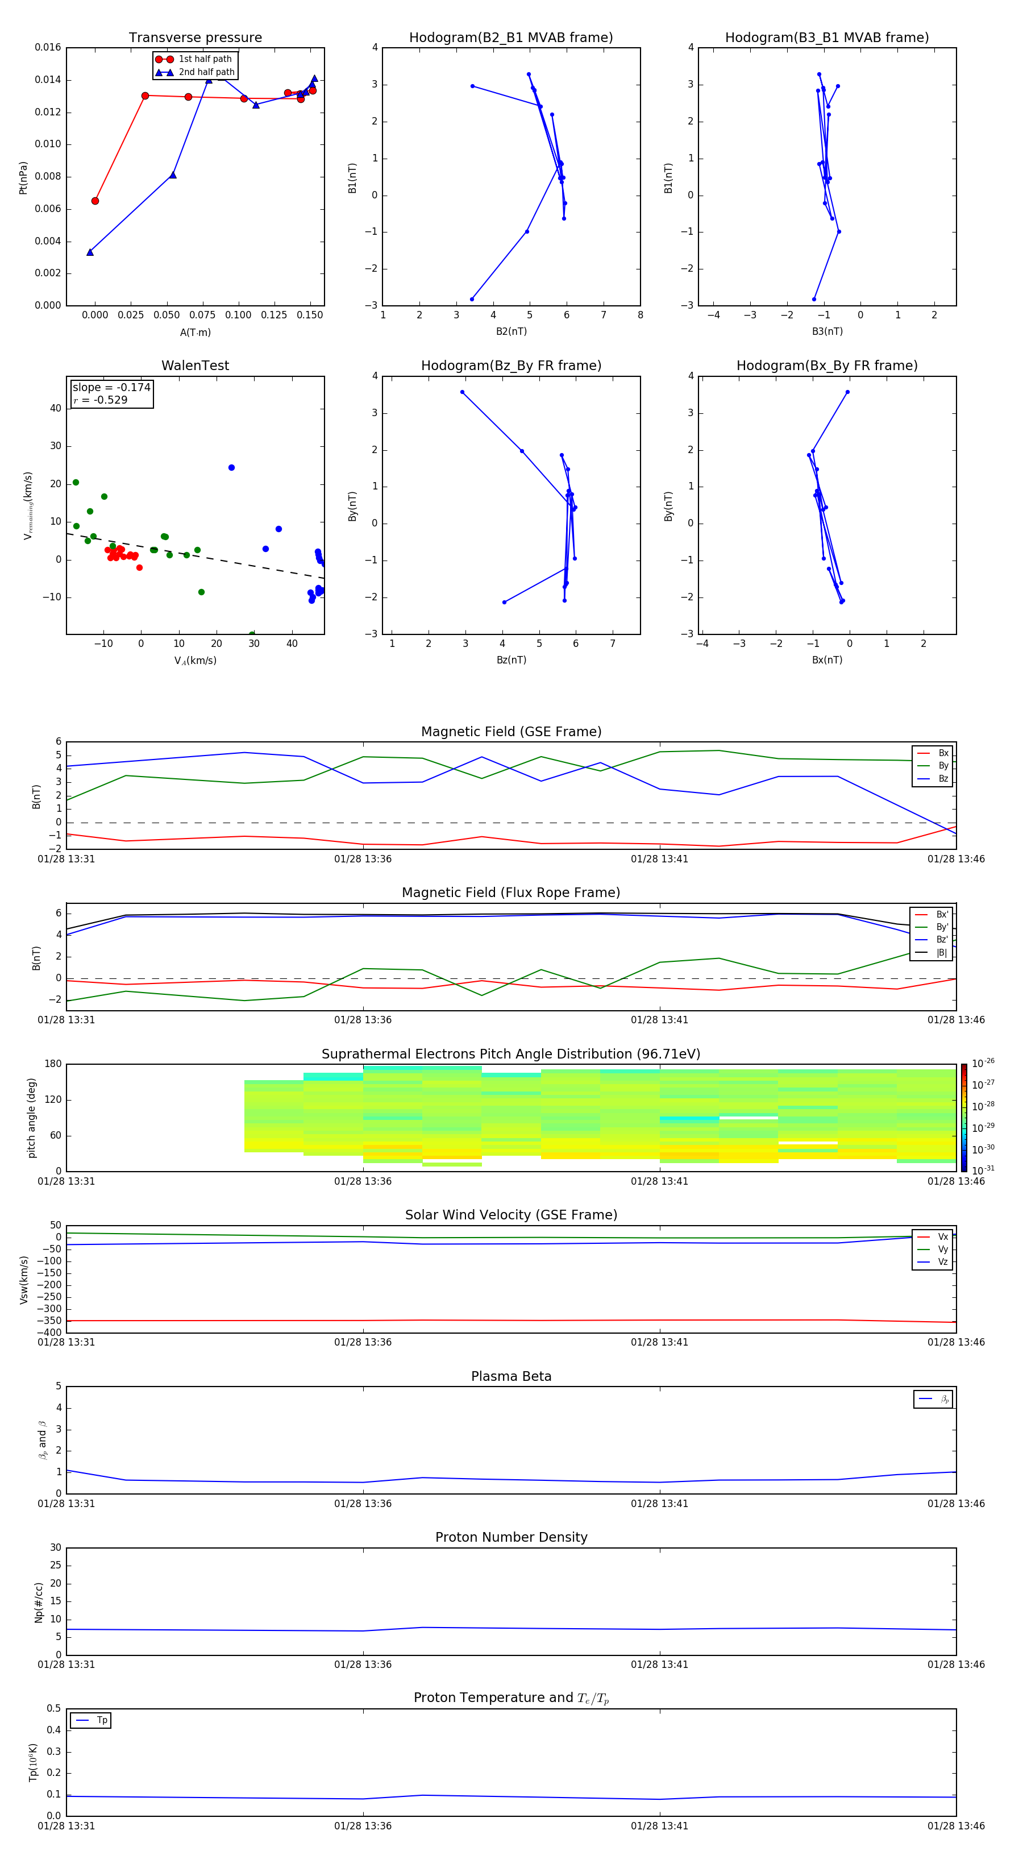Click "Bz'" legend entry in Flux Rope plot

(931, 940)
